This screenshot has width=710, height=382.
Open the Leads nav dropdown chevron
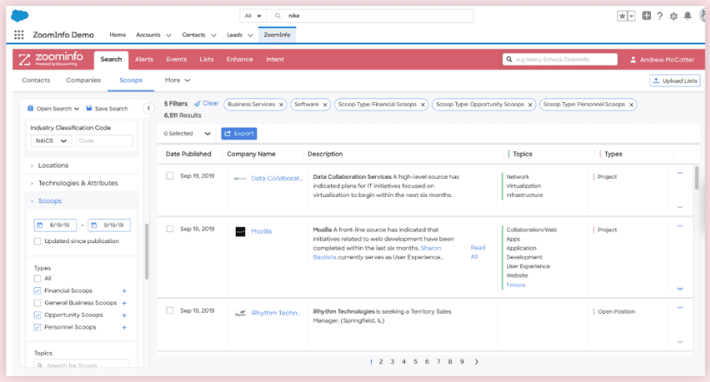250,35
